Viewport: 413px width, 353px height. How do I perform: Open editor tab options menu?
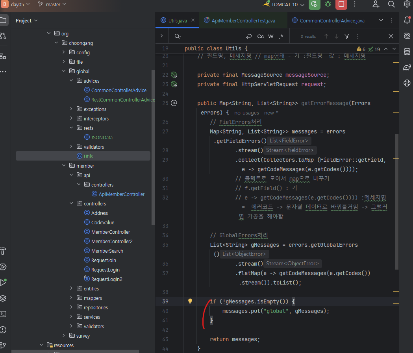(x=391, y=20)
